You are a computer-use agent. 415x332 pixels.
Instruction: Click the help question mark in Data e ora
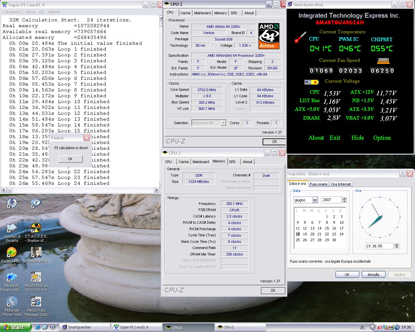click(402, 173)
